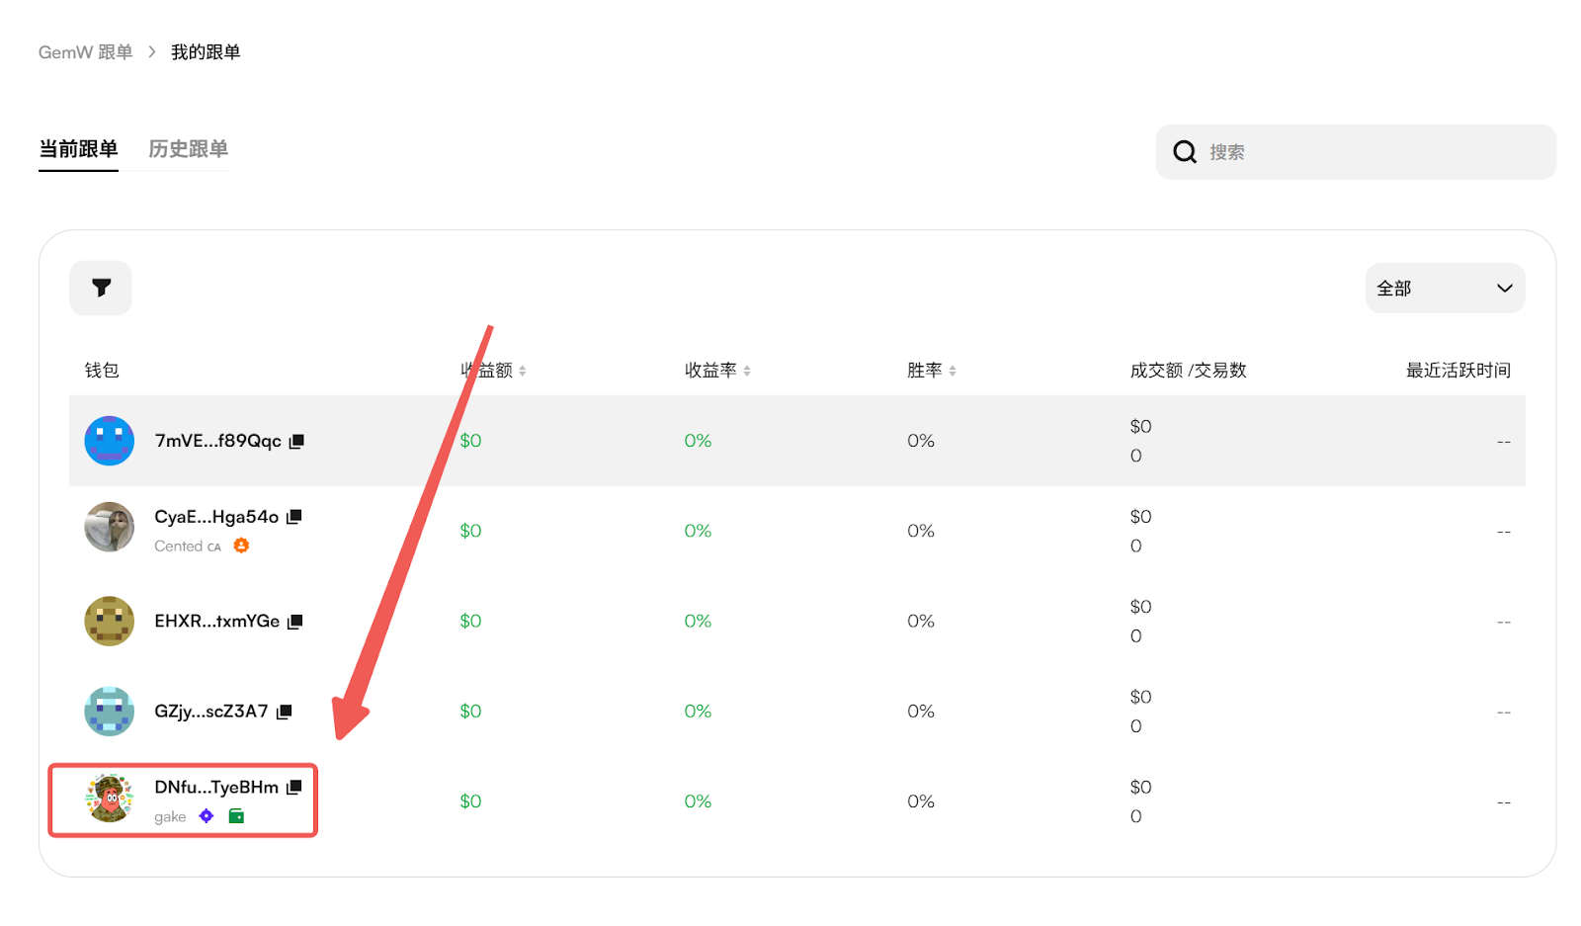The image size is (1581, 926).
Task: Copy the GZjy...scZ3A7 wallet address
Action: [285, 712]
